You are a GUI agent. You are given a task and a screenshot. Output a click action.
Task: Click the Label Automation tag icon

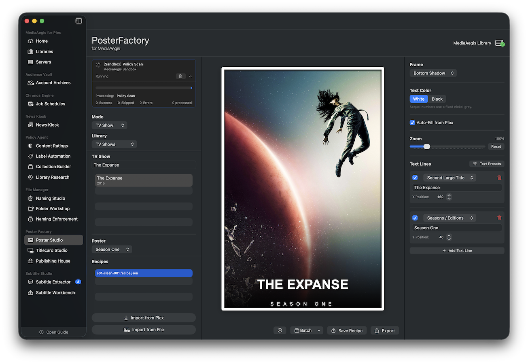tap(30, 156)
